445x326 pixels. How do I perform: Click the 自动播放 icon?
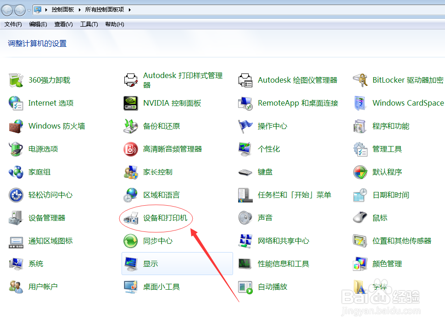(x=245, y=287)
